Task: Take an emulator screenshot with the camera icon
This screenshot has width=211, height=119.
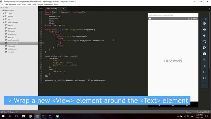Action: (204, 54)
